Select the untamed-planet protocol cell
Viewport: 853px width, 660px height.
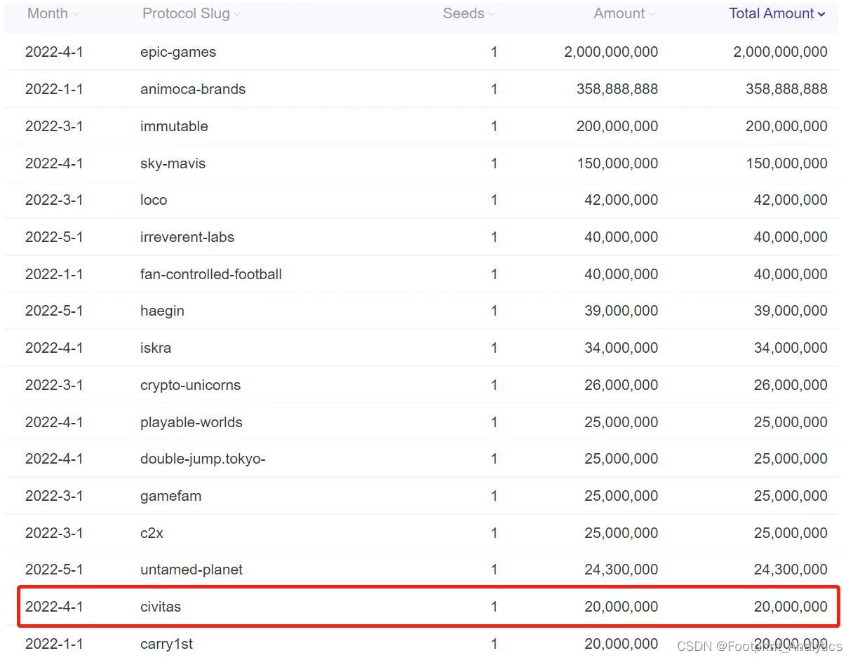point(192,570)
